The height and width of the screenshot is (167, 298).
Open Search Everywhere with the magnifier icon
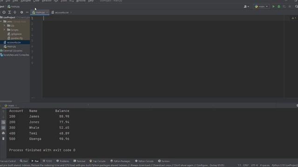(296, 6)
